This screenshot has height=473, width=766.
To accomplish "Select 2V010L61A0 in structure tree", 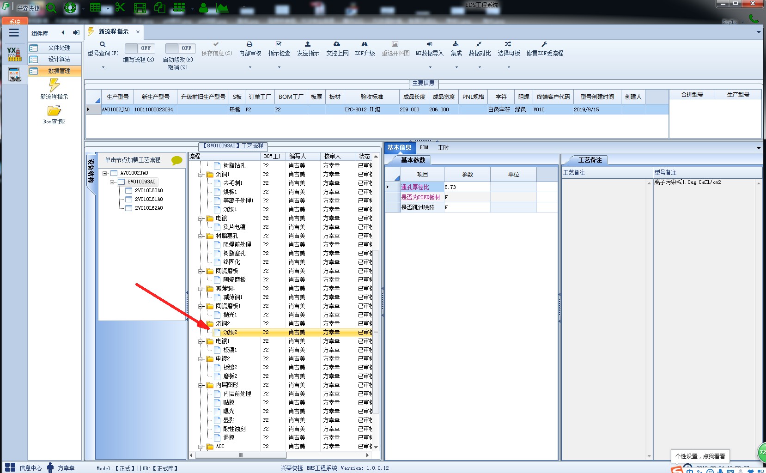I will 149,199.
